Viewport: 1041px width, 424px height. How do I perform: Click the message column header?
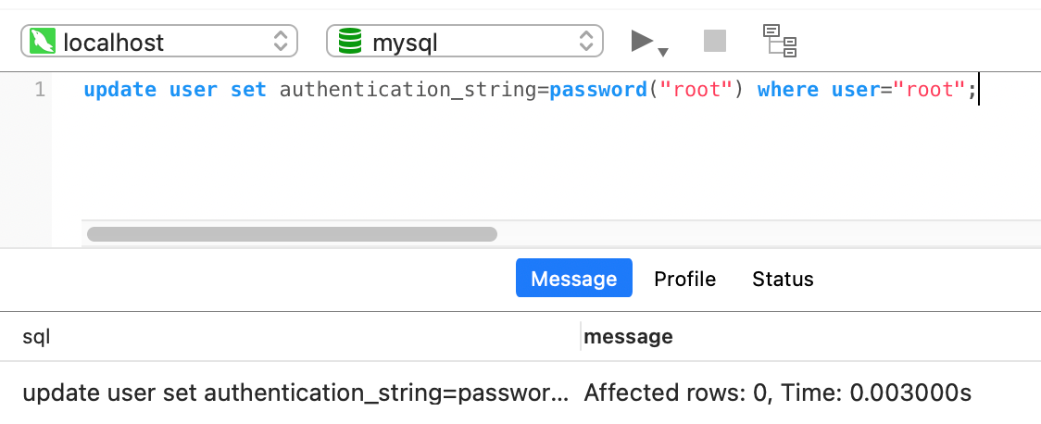(628, 336)
